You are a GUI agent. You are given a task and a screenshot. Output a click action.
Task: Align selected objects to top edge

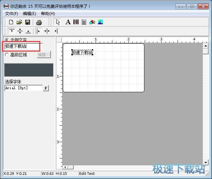click(x=12, y=31)
